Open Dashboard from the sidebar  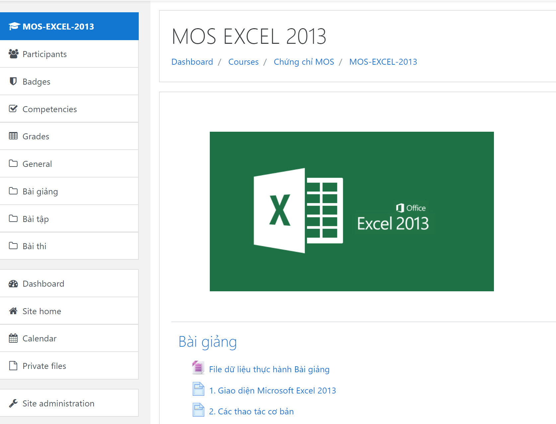tap(69, 283)
